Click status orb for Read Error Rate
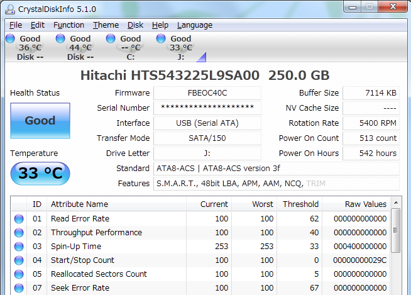 (19, 219)
